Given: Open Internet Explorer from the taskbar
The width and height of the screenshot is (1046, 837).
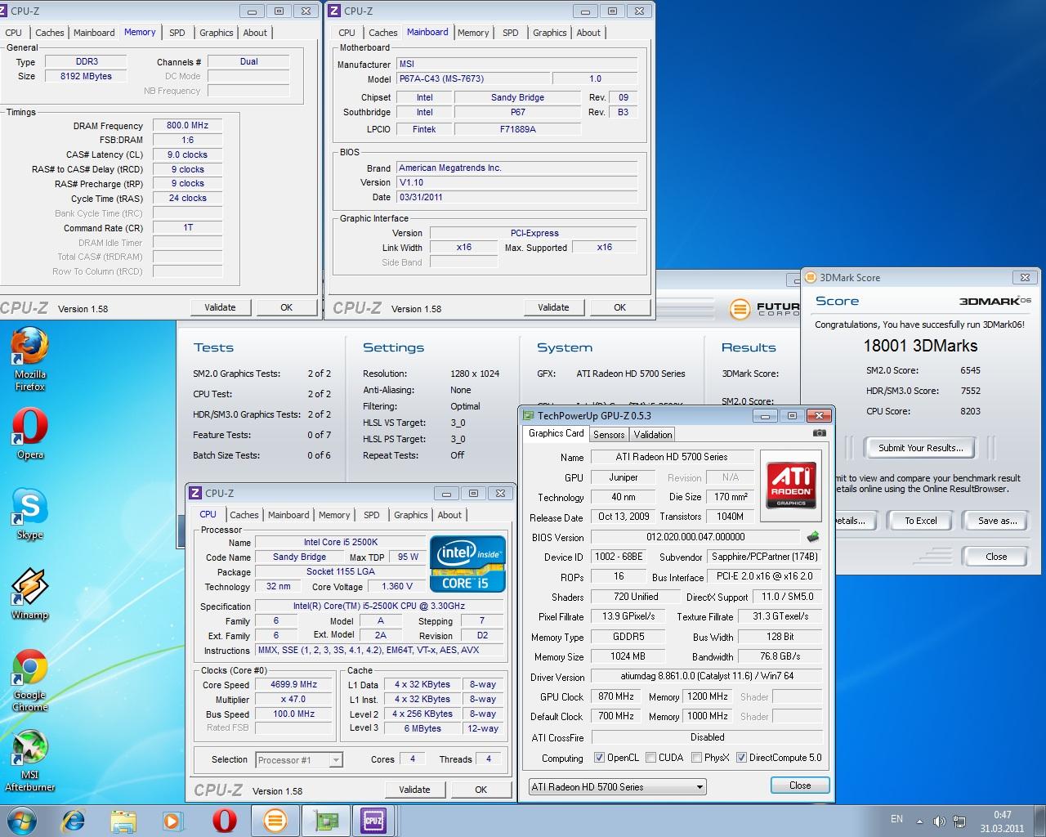Looking at the screenshot, I should pyautogui.click(x=74, y=821).
